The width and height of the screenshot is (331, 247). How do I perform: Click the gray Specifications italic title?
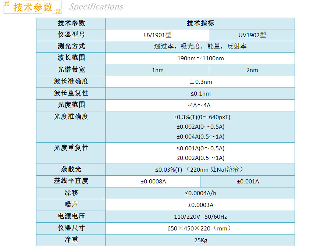click(96, 7)
